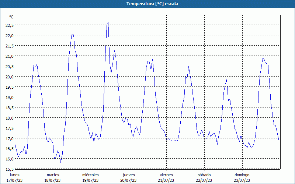Screen dimensions: 295x184
Task: Click the chart title 'Temperatura [°C] escala'
Action: point(152,4)
